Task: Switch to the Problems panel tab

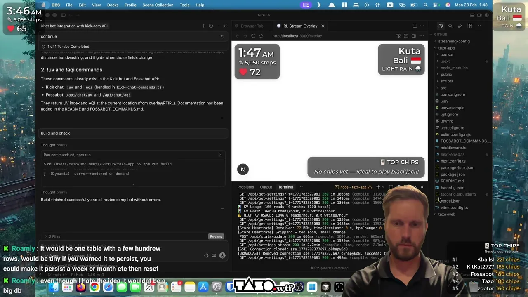Action: (x=245, y=187)
